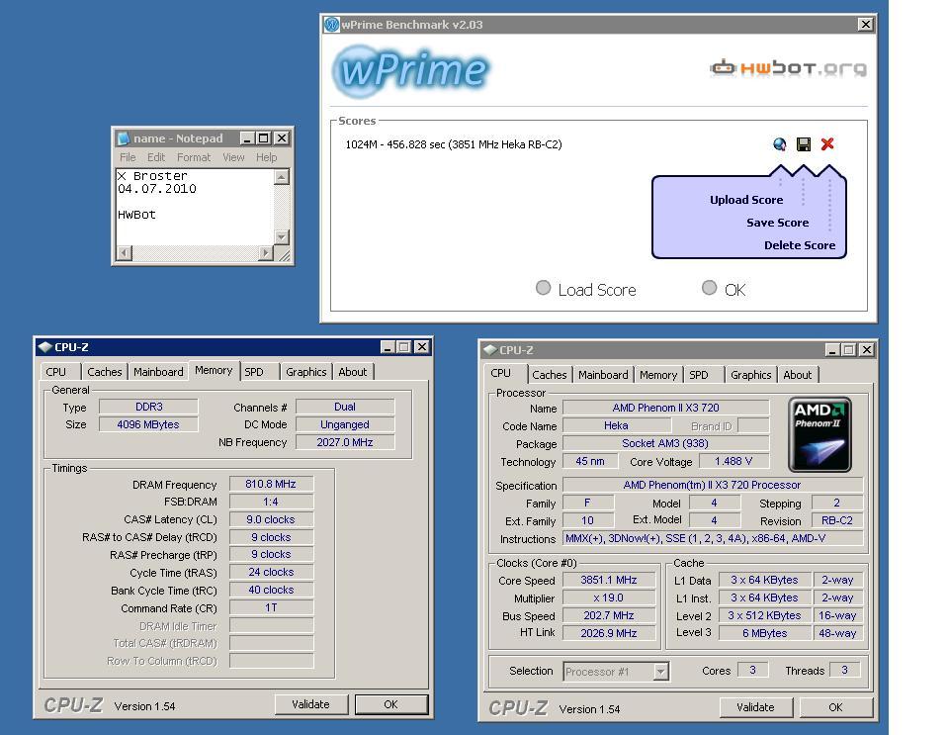Click the CPU-Z Memory window title icon
The width and height of the screenshot is (949, 735).
(44, 347)
